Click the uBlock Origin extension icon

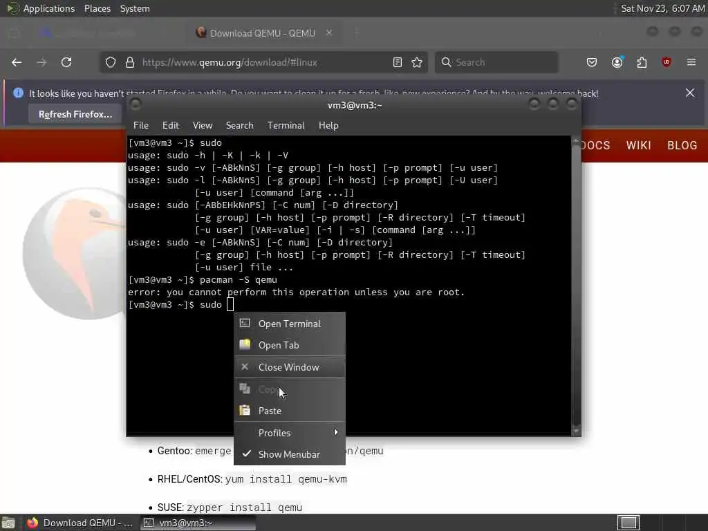(x=666, y=62)
